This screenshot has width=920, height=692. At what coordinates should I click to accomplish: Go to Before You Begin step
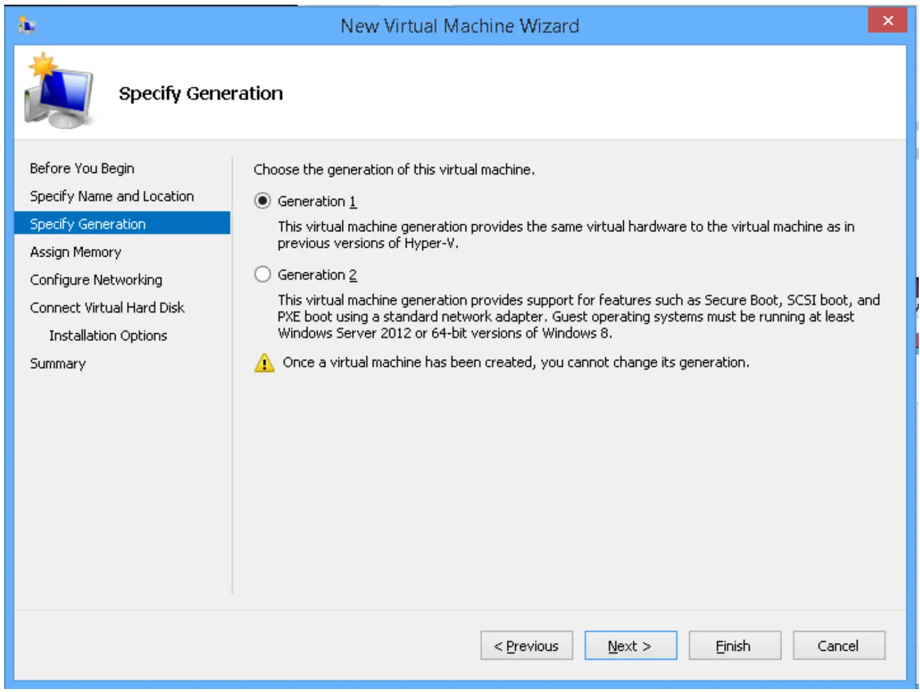(x=82, y=169)
